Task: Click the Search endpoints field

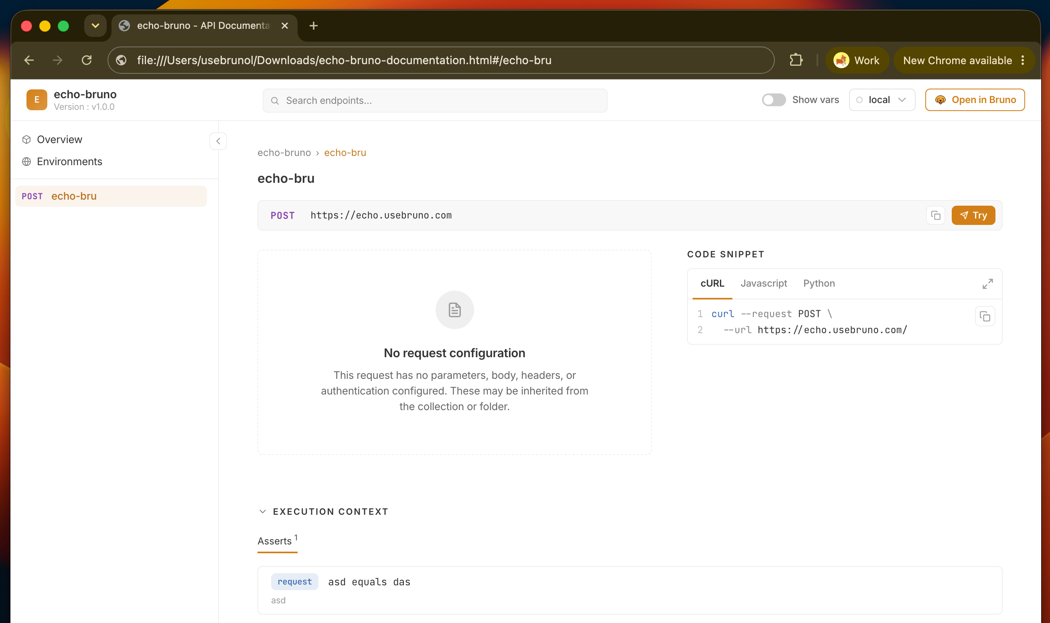Action: pos(435,101)
